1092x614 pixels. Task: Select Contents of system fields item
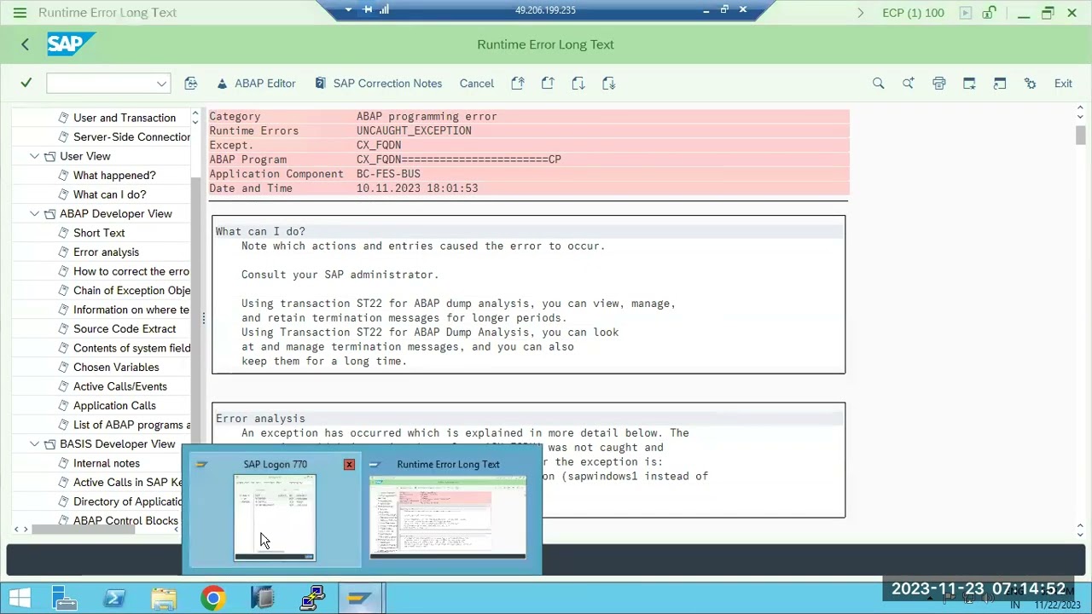(131, 348)
